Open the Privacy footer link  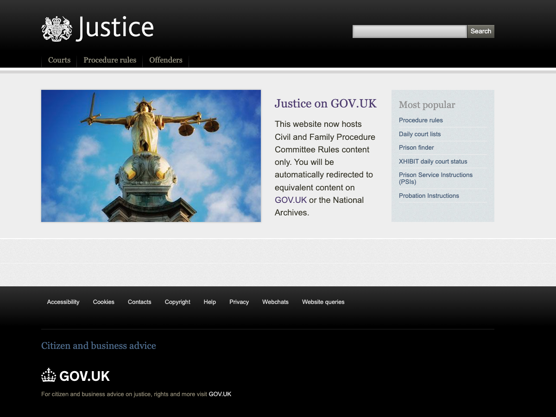pyautogui.click(x=239, y=302)
